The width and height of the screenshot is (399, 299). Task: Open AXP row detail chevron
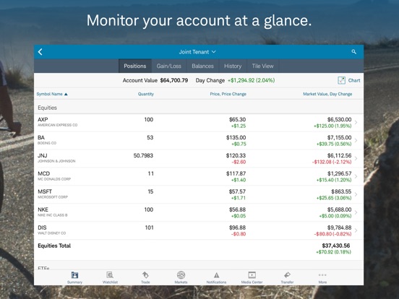[356, 123]
